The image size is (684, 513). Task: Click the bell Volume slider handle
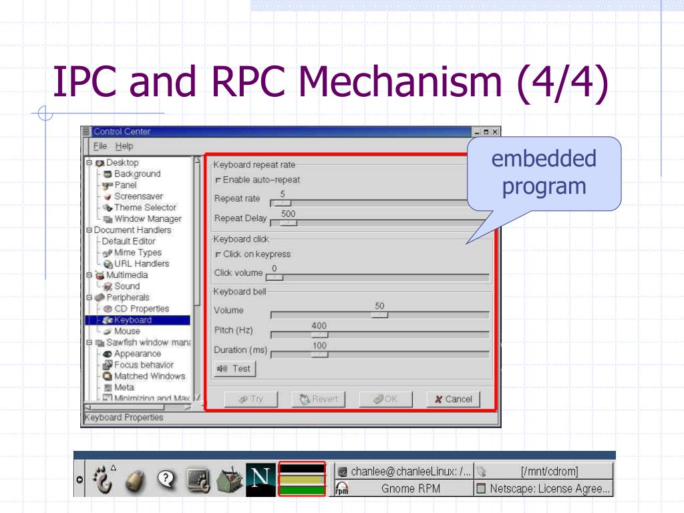point(379,315)
